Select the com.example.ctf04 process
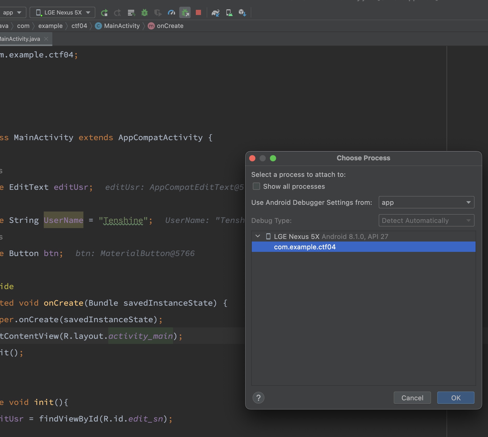Image resolution: width=488 pixels, height=437 pixels. pos(305,247)
